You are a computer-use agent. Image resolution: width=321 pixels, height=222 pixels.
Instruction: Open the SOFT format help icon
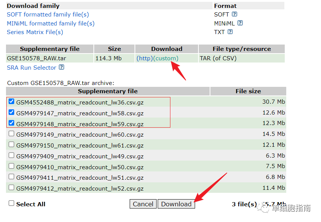[234, 14]
